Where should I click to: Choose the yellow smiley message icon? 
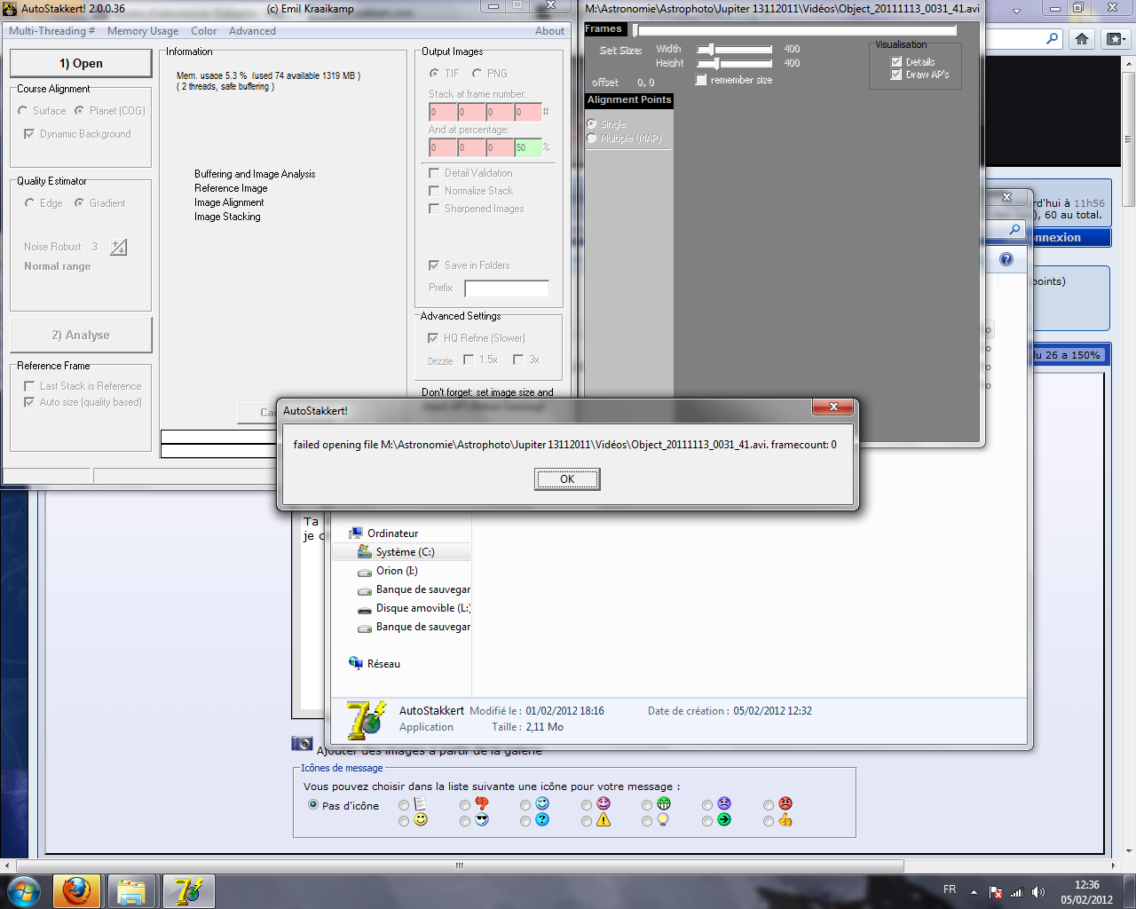(421, 819)
